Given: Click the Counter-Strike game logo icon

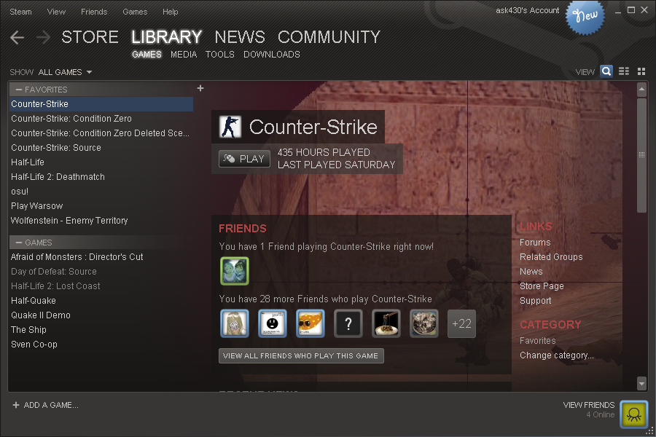Looking at the screenshot, I should coord(230,127).
